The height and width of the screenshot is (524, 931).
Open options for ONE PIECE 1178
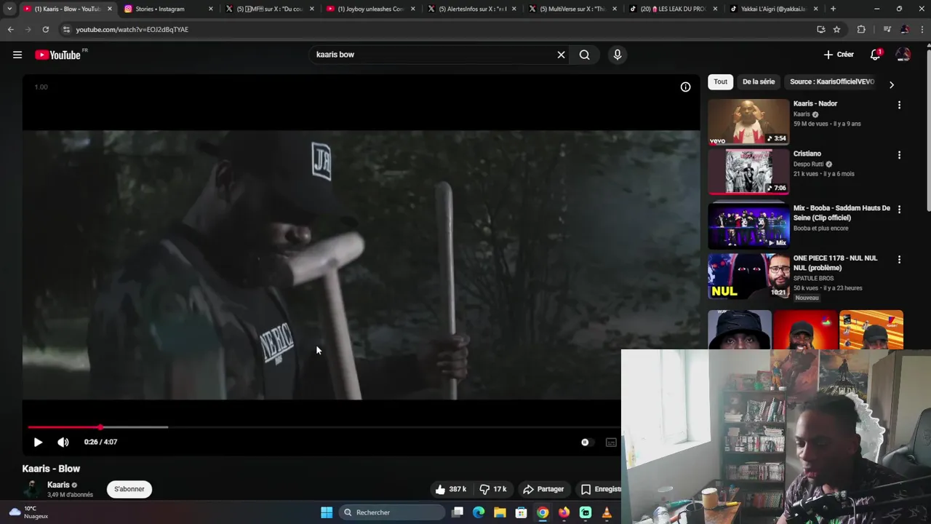[899, 259]
